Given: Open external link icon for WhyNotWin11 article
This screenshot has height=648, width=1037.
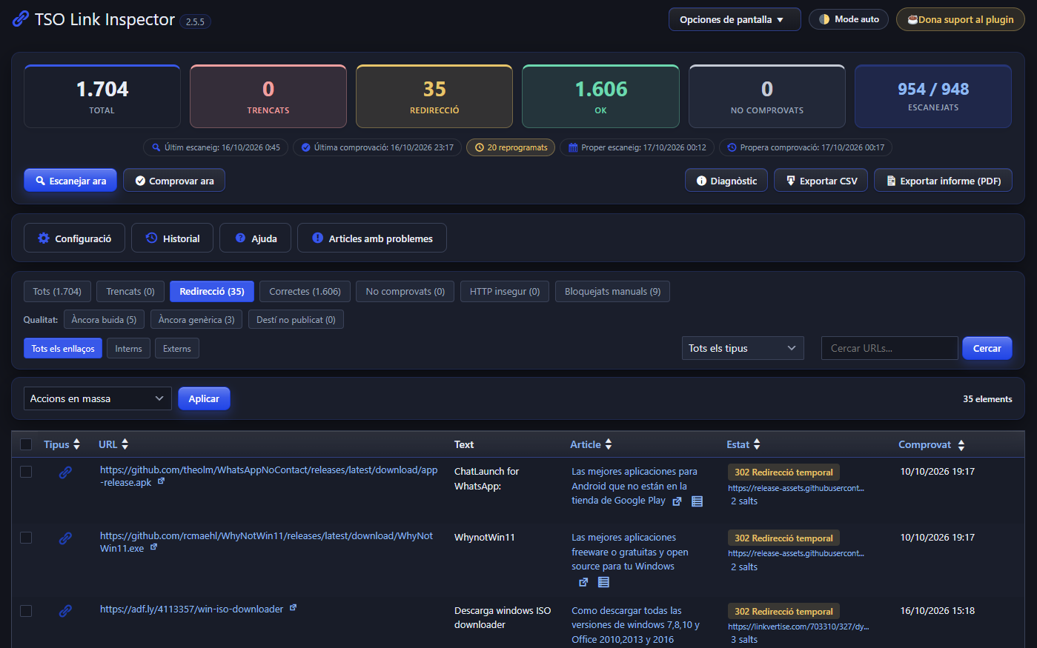Looking at the screenshot, I should (583, 582).
